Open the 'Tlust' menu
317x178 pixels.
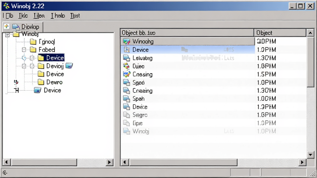click(x=75, y=15)
